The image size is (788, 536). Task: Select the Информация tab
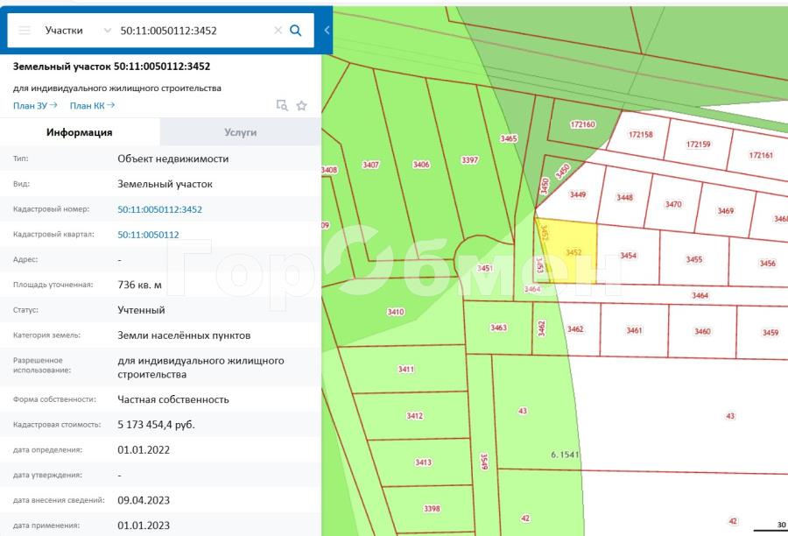tap(80, 132)
